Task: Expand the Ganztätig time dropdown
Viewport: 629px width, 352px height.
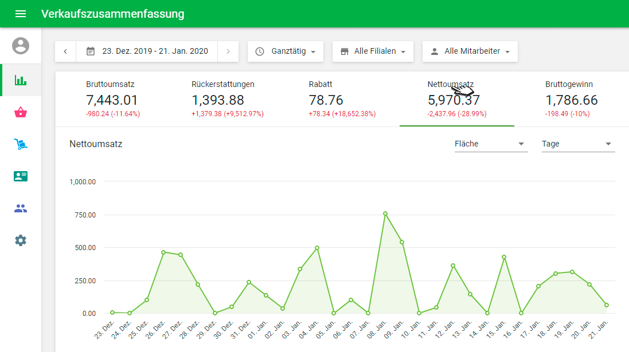Action: (x=286, y=52)
